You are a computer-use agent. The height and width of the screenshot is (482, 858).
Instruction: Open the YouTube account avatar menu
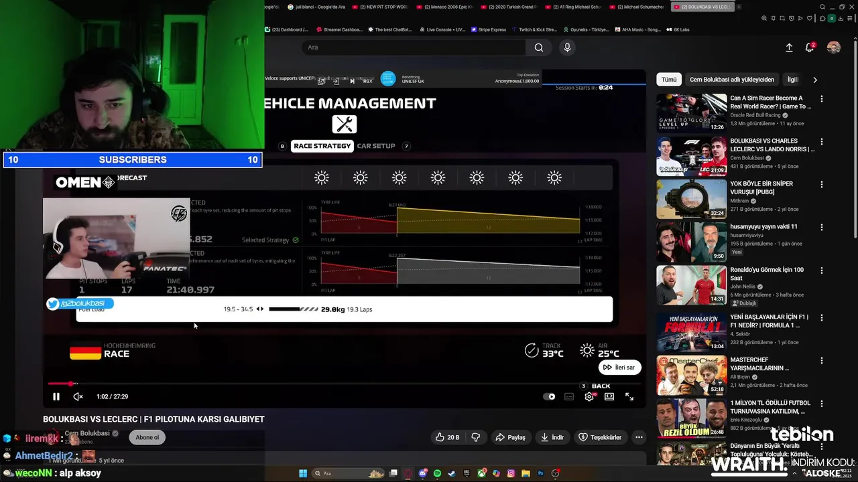(x=834, y=48)
